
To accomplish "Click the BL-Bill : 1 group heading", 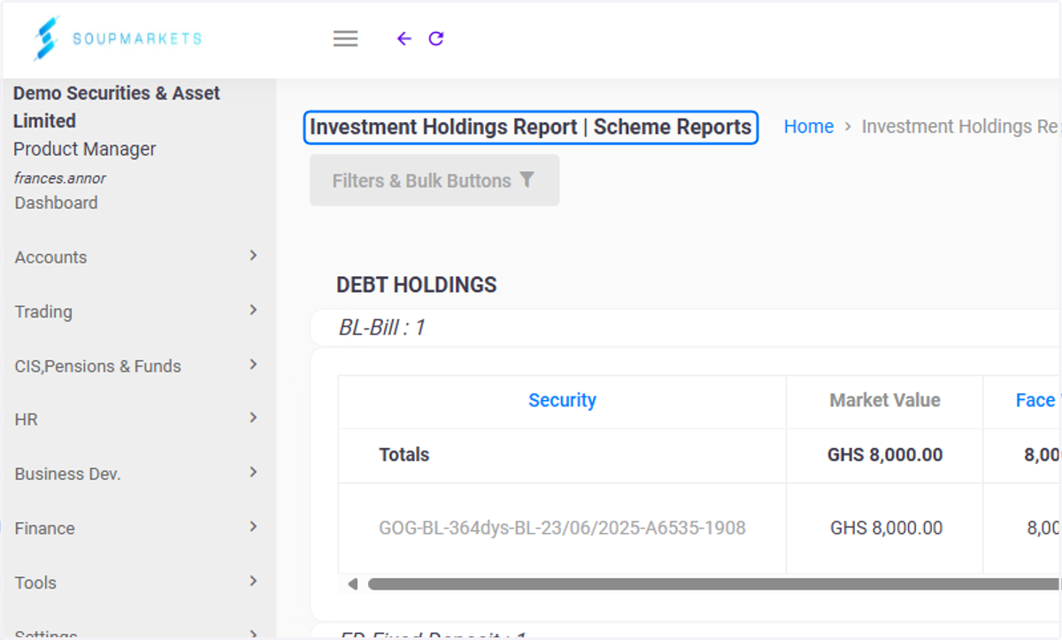I will point(381,328).
